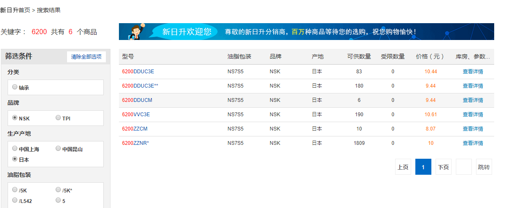Select the TPI brand radio button
506x208 pixels.
[58, 118]
